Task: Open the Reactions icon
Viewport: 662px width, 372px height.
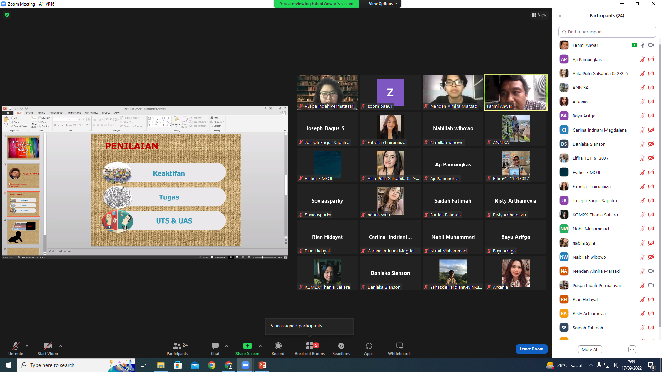Action: [341, 346]
